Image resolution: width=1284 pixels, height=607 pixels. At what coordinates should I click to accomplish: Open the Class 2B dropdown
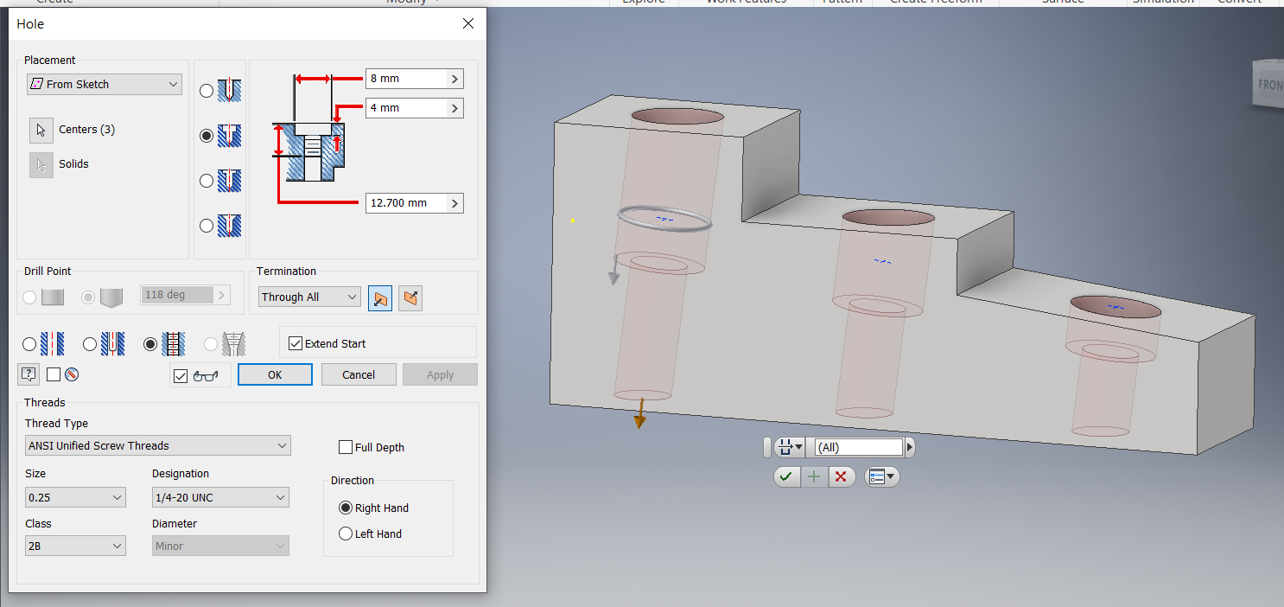75,546
